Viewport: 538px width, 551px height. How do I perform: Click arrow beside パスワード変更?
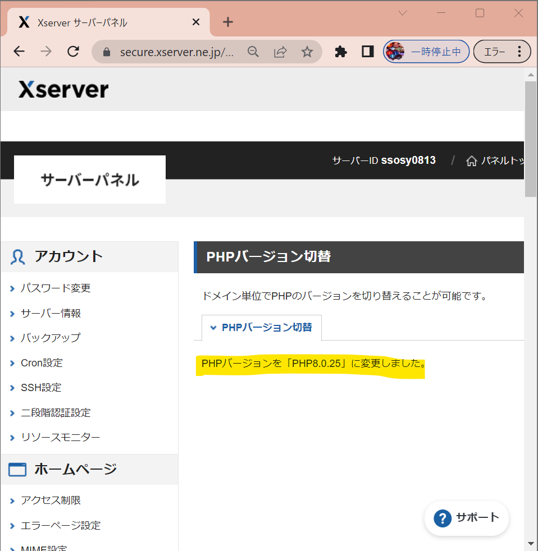(12, 289)
